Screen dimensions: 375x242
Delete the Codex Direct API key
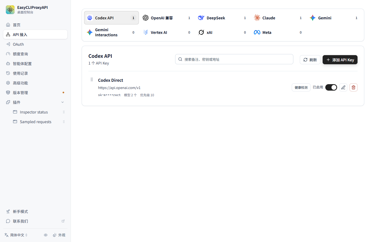[354, 87]
